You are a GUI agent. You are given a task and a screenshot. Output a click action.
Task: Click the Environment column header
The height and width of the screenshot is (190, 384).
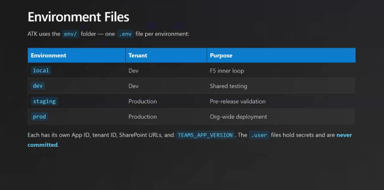click(x=48, y=55)
